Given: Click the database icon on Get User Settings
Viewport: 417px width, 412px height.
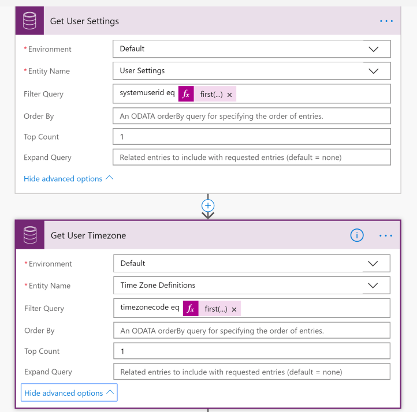Looking at the screenshot, I should coord(29,21).
